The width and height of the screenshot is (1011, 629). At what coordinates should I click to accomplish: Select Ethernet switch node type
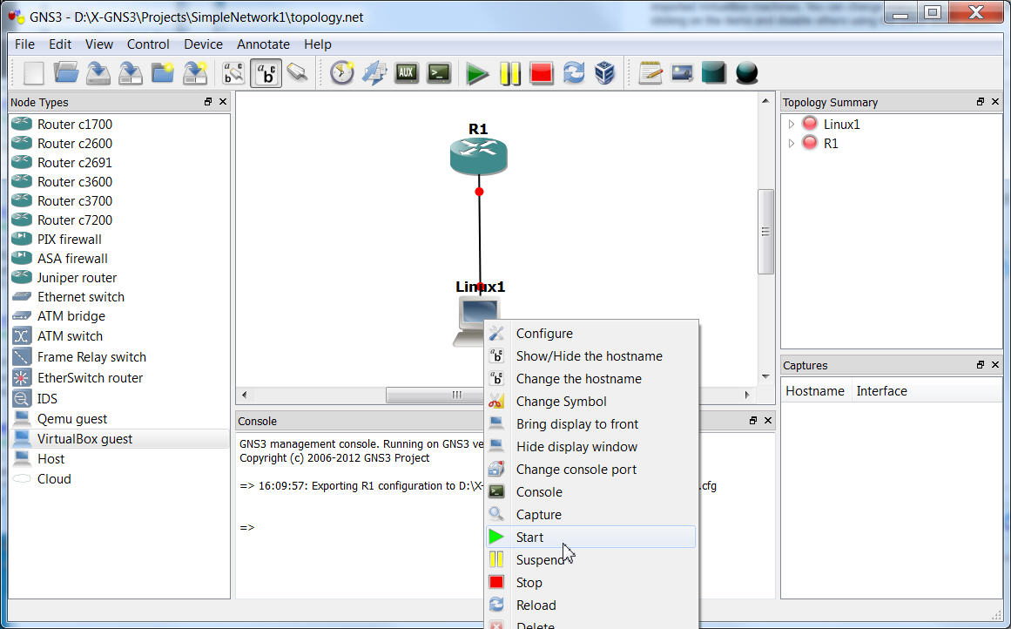tap(118, 297)
